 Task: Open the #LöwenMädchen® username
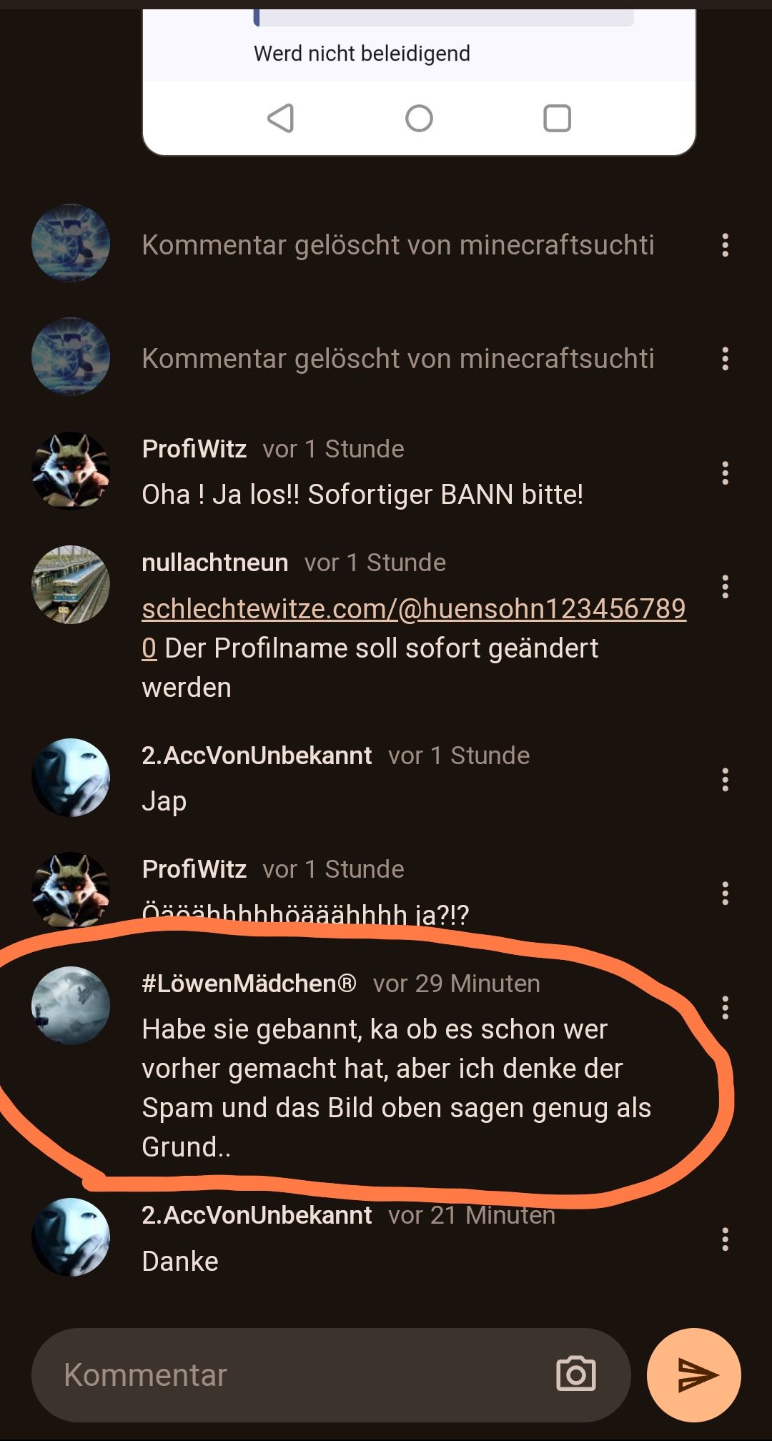tap(249, 984)
